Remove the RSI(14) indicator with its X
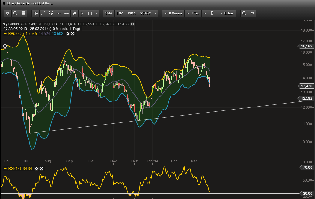This screenshot has height=199, width=315. [x=41, y=169]
